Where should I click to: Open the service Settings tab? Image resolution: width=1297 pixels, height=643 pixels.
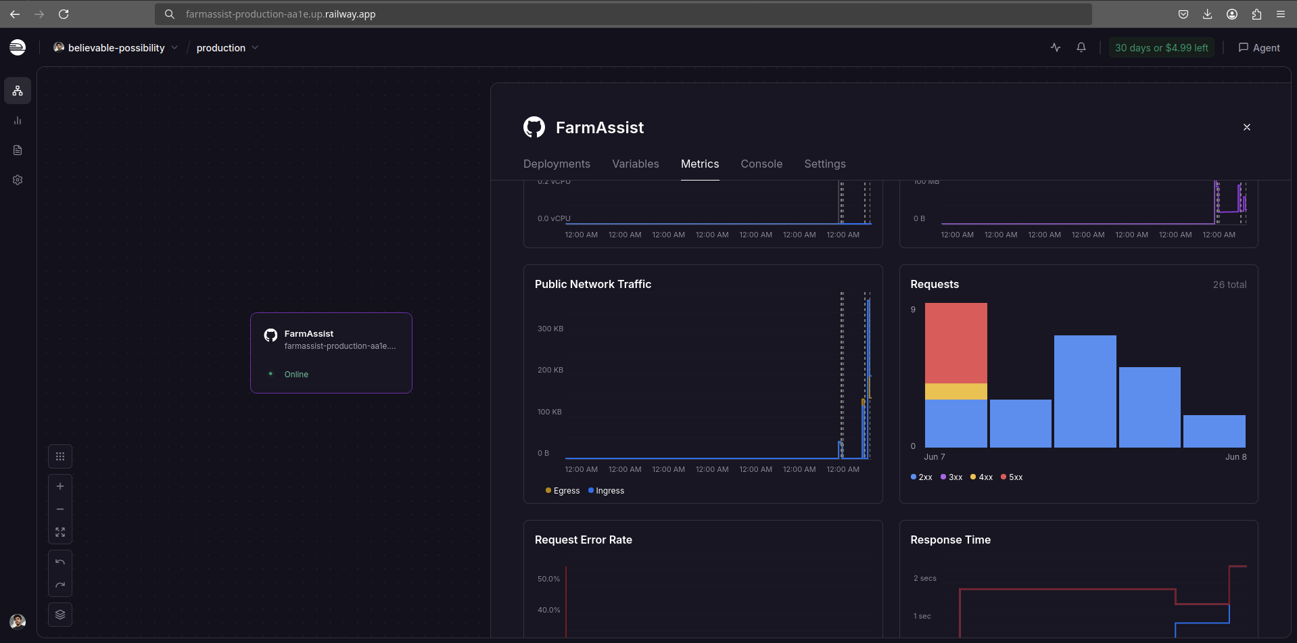pyautogui.click(x=825, y=164)
